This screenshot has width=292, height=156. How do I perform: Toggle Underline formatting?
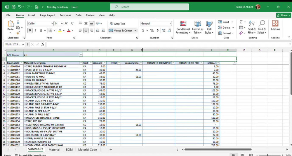(41, 31)
